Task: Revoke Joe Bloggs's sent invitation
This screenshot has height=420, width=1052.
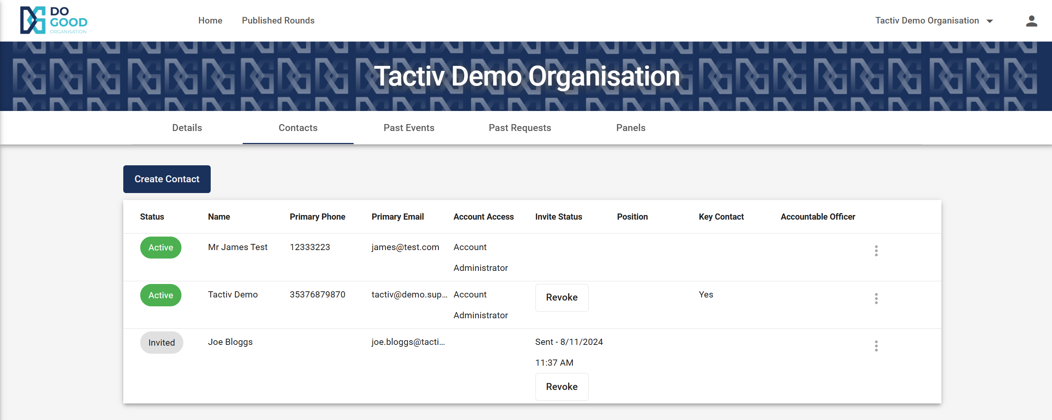Action: [561, 386]
